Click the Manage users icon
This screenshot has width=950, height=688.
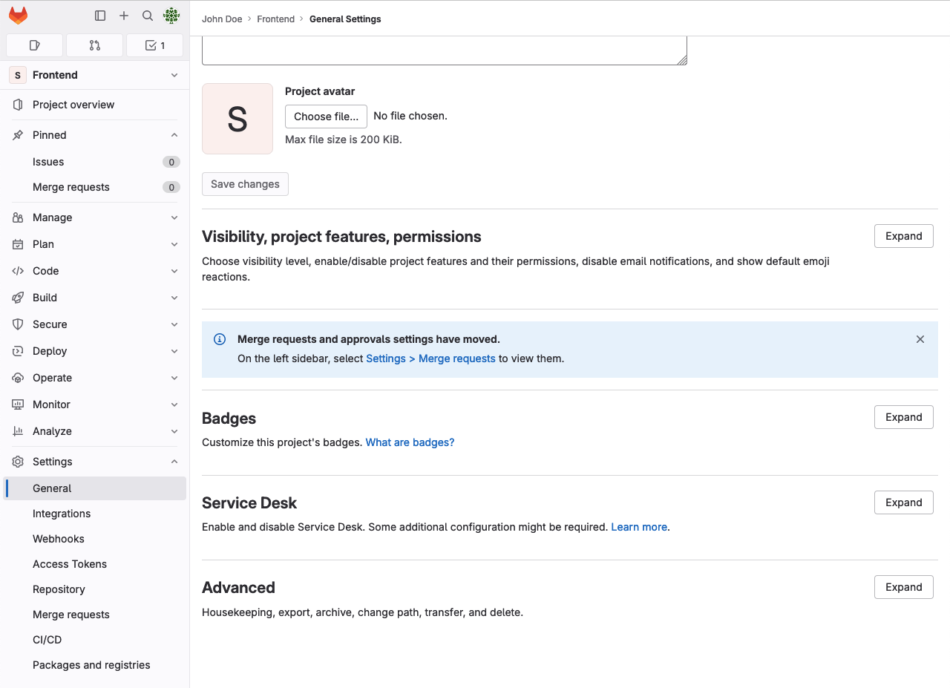point(18,217)
